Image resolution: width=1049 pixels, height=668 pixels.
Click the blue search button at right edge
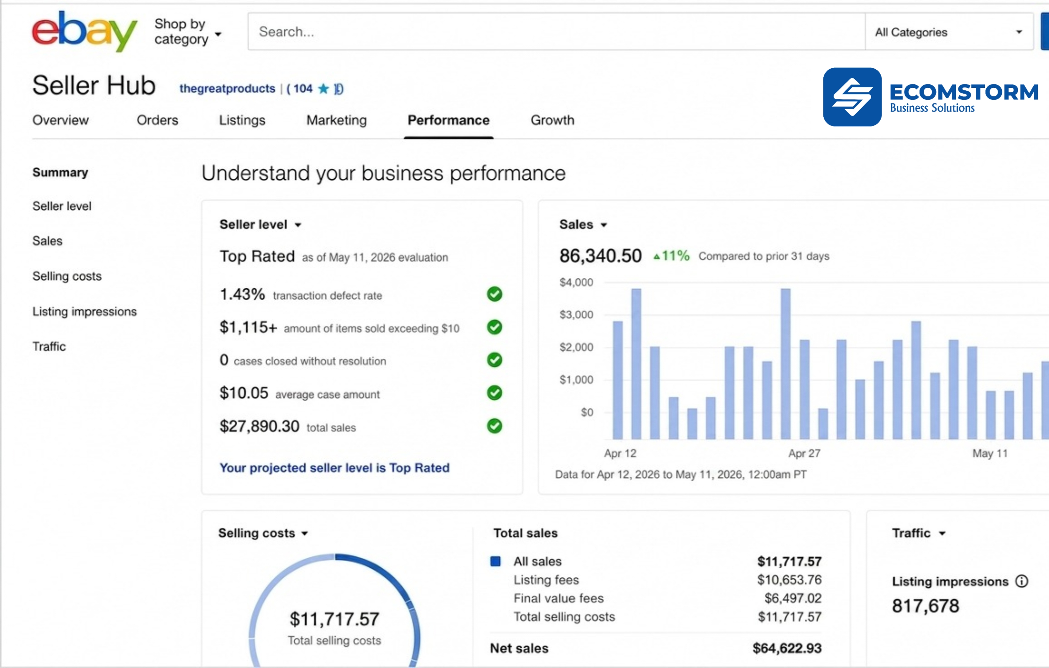[x=1045, y=32]
